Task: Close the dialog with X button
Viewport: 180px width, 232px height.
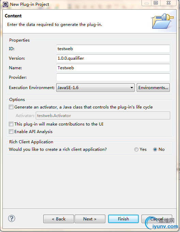Action: [168, 3]
